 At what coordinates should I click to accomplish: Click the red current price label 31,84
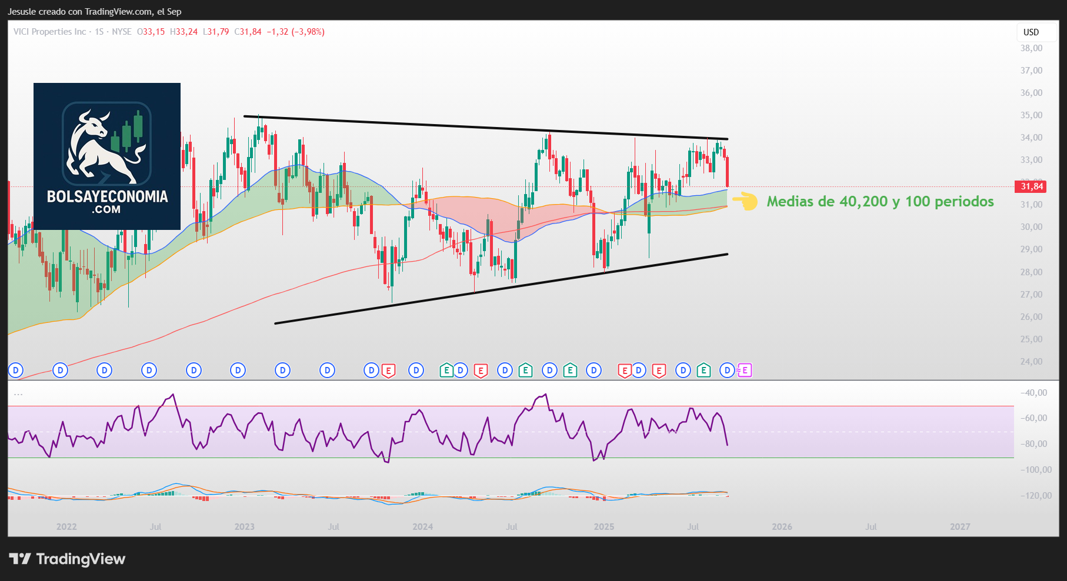[x=1031, y=186]
